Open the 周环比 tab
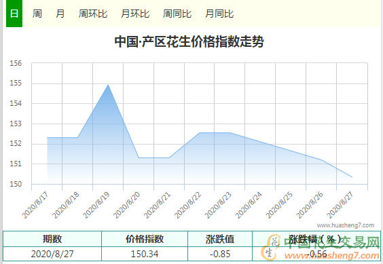This screenshot has height=264, width=383. (93, 14)
